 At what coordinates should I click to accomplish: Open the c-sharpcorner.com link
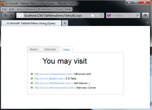pyautogui.click(x=53, y=74)
